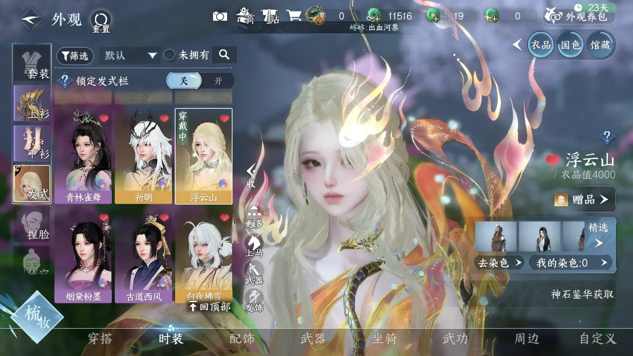The height and width of the screenshot is (356, 633).
Task: Toggle favorite heart on 烟黛粉墨
Action: click(104, 218)
